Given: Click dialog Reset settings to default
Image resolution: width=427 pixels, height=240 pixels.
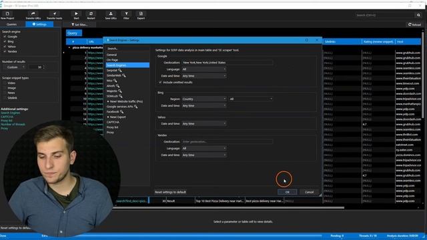Looking at the screenshot, I should pyautogui.click(x=170, y=192).
